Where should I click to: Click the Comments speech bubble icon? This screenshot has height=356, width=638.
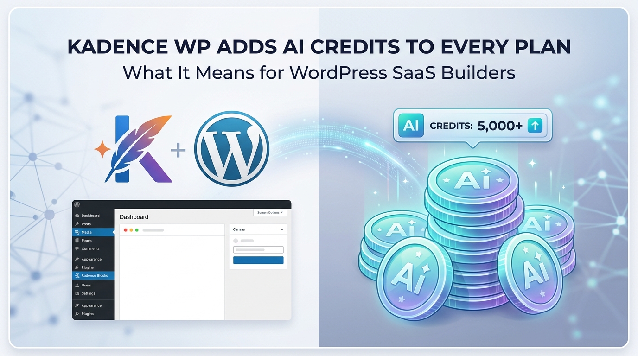[77, 249]
